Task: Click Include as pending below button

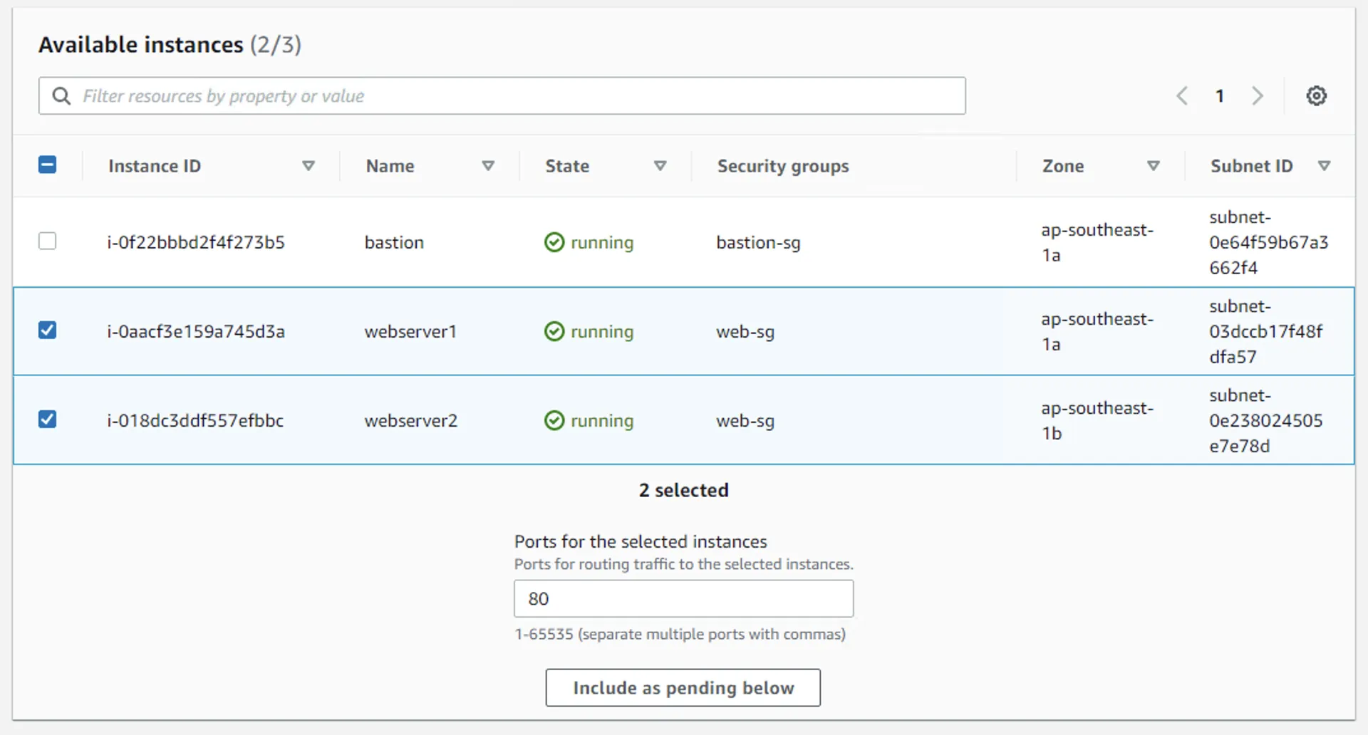Action: (x=683, y=687)
